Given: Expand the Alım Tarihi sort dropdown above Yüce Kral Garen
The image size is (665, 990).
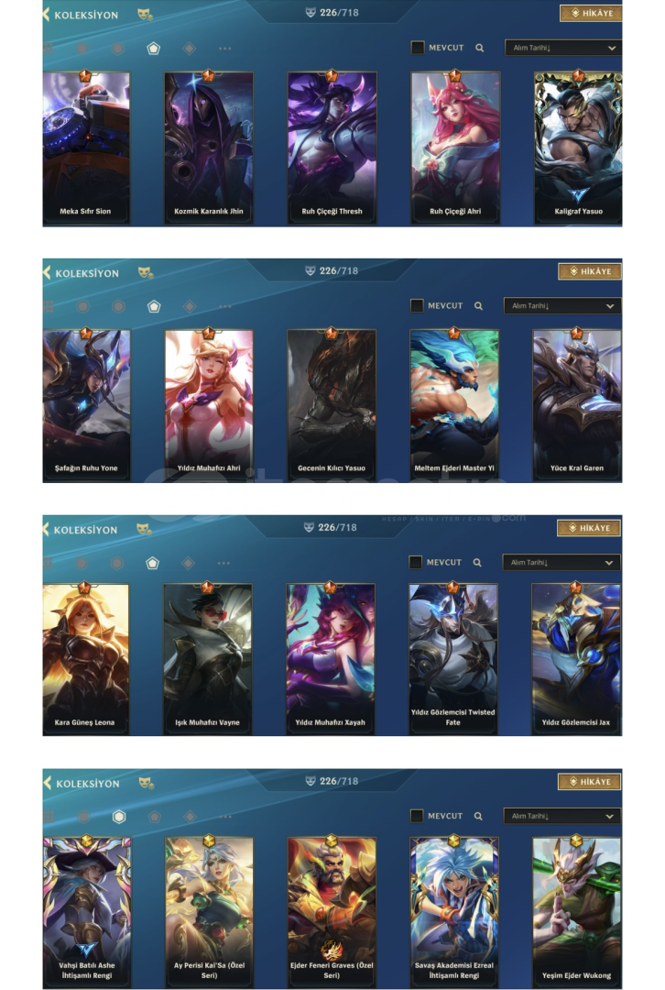Looking at the screenshot, I should (562, 305).
